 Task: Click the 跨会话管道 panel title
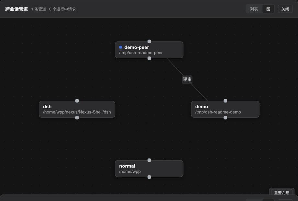[17, 9]
